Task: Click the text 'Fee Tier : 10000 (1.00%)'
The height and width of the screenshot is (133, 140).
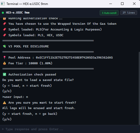Action: 30,63
